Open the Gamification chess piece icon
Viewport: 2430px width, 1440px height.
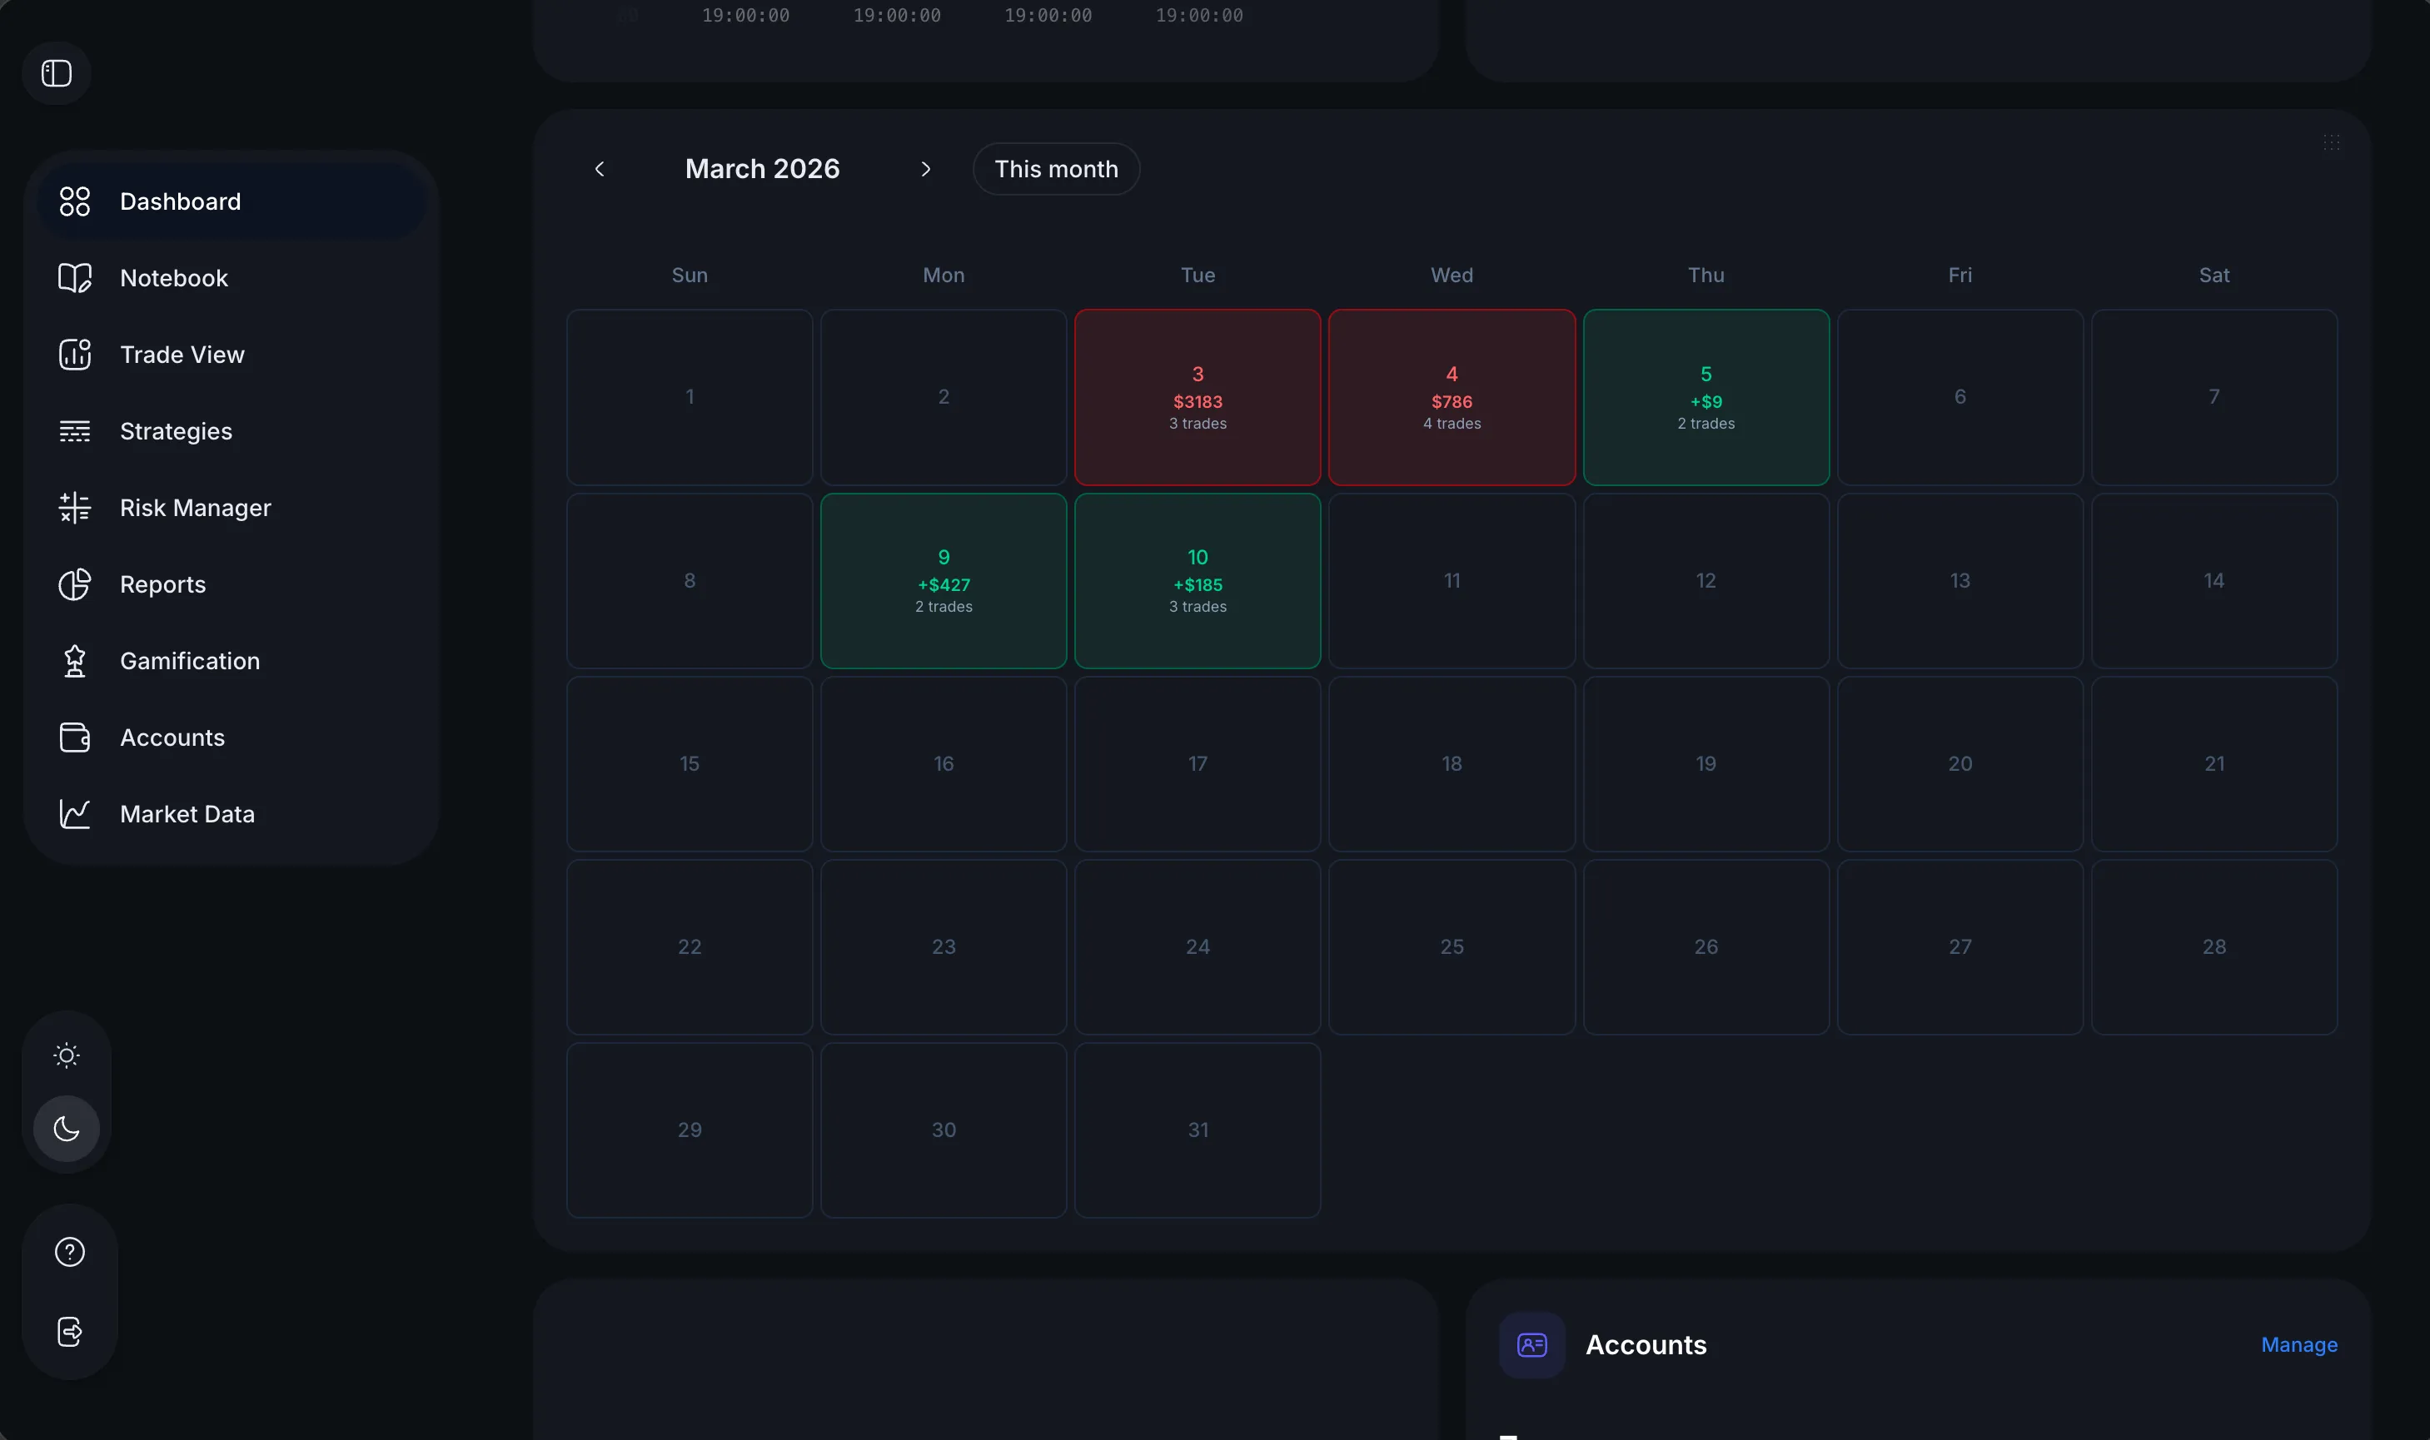(75, 661)
